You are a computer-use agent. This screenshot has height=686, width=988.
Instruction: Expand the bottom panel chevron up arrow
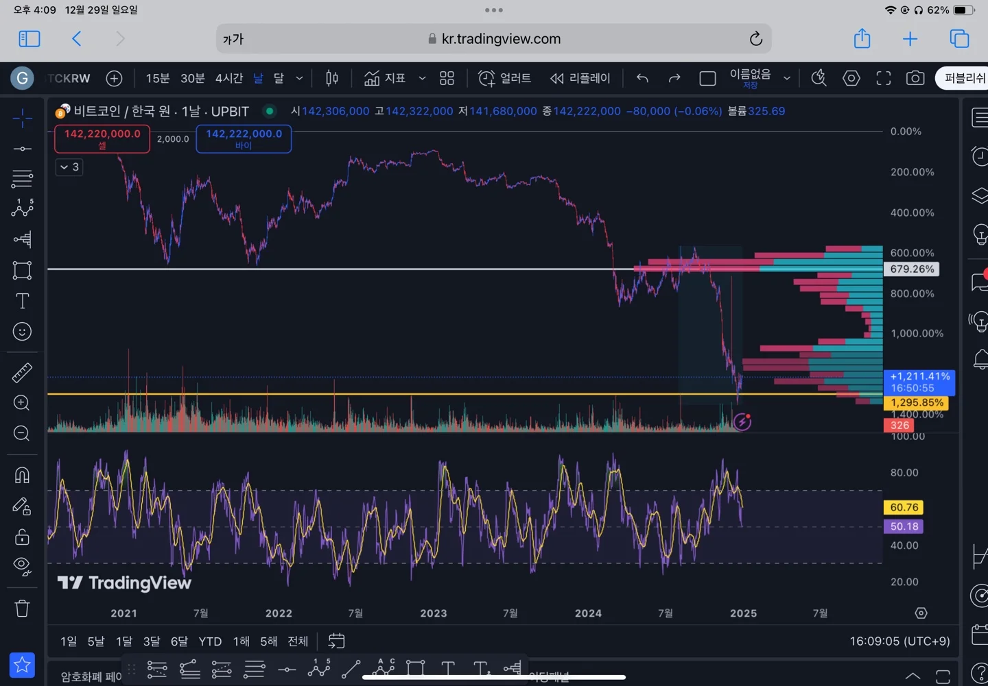913,676
